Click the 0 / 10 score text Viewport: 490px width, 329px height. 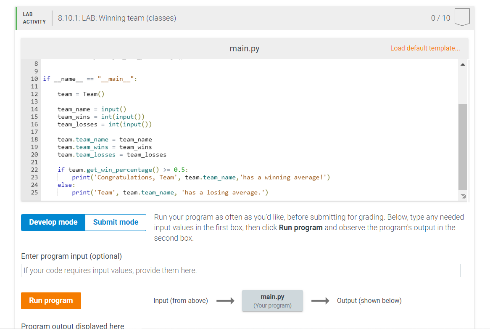click(x=441, y=18)
